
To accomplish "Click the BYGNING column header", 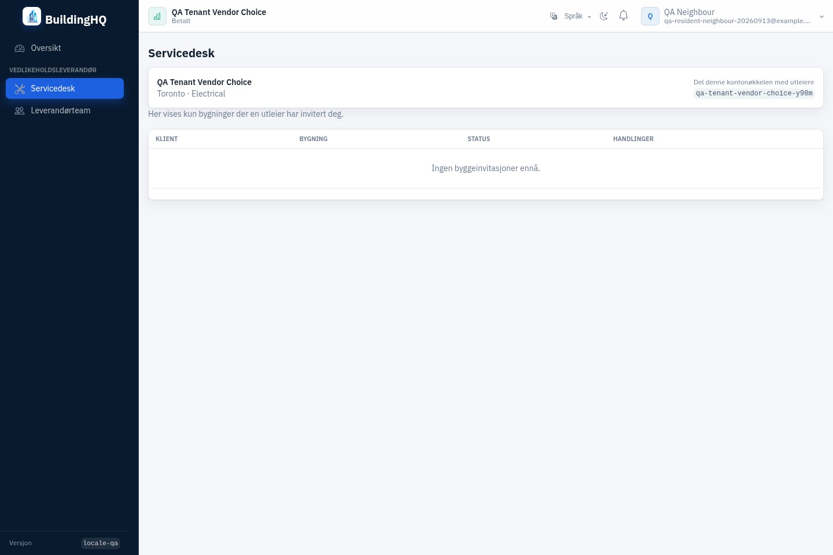I will pyautogui.click(x=314, y=139).
